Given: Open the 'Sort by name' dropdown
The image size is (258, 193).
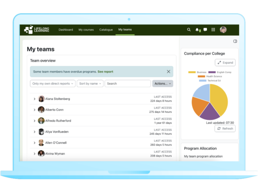Looking at the screenshot, I should (x=90, y=83).
